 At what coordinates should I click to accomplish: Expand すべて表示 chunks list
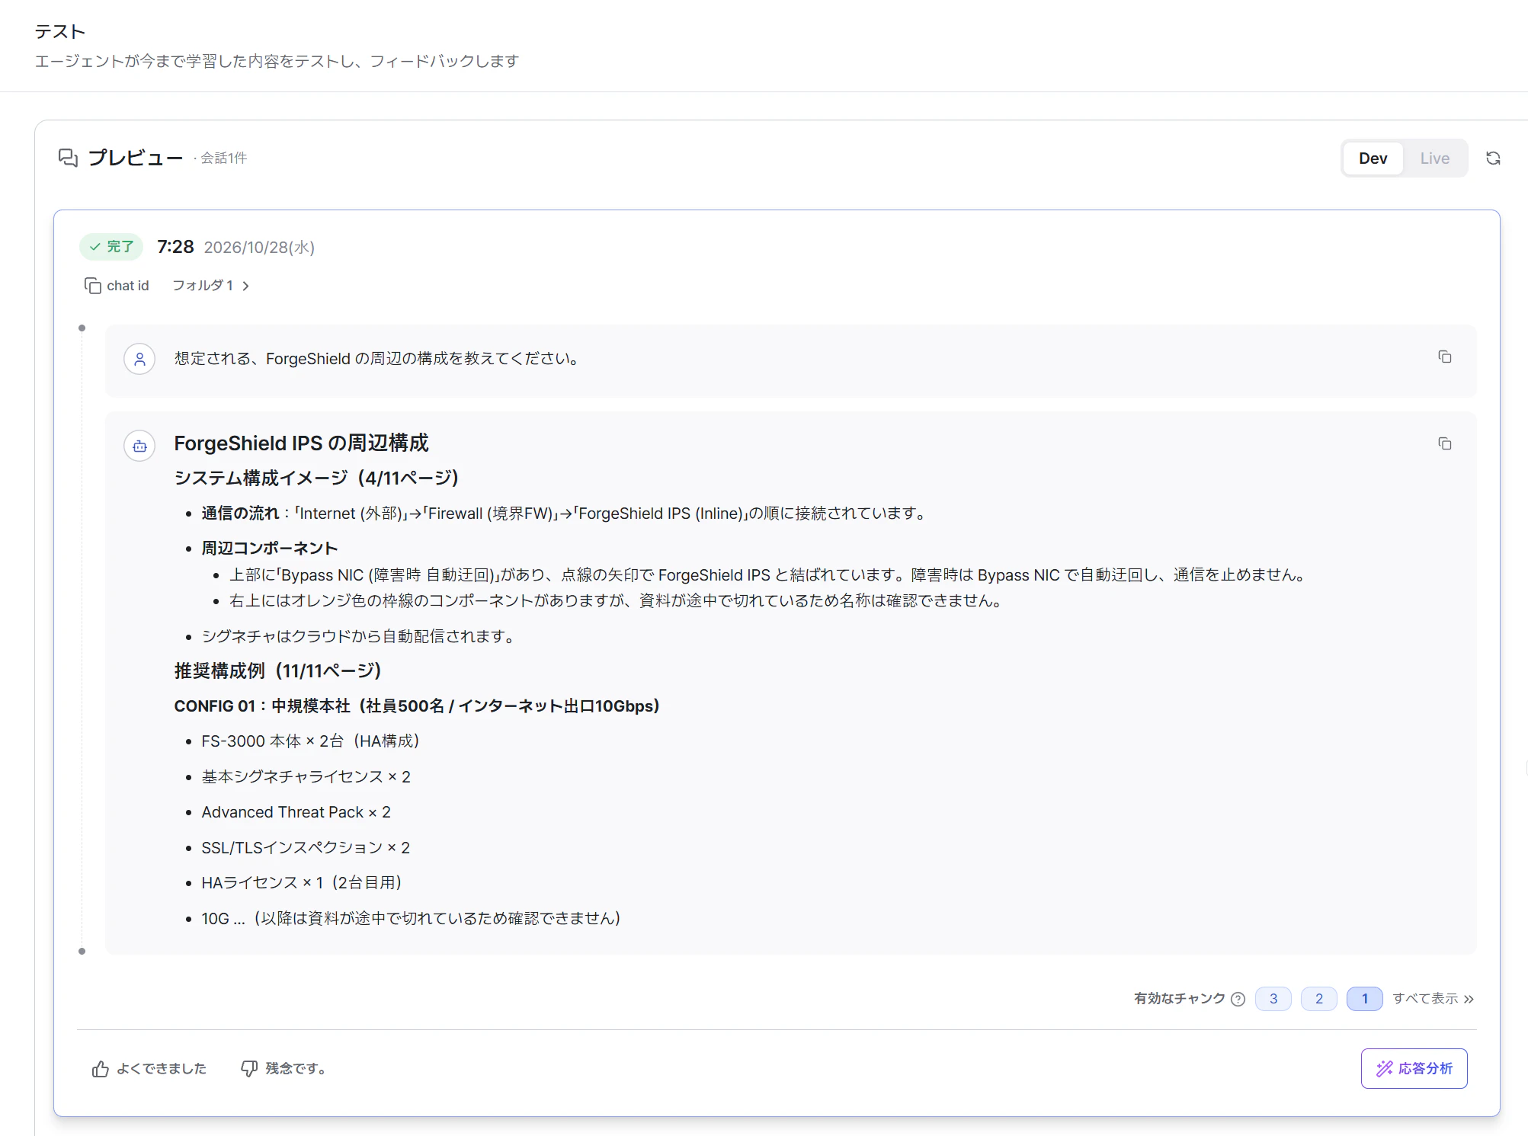[x=1433, y=999]
